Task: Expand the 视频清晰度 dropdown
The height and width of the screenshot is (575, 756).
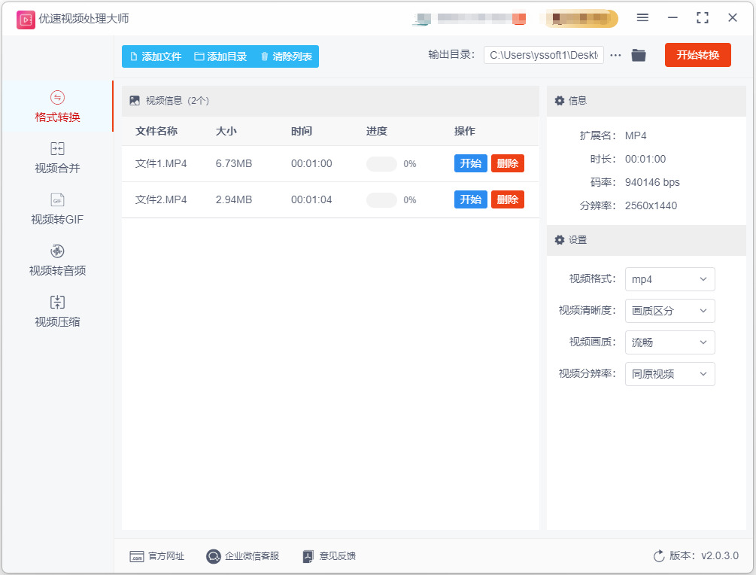Action: tap(669, 311)
